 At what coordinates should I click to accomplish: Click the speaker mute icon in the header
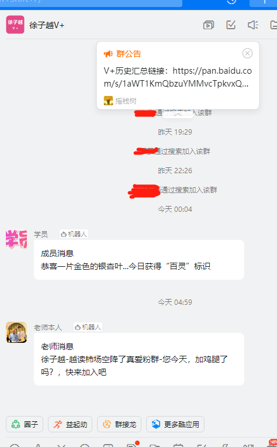(252, 25)
